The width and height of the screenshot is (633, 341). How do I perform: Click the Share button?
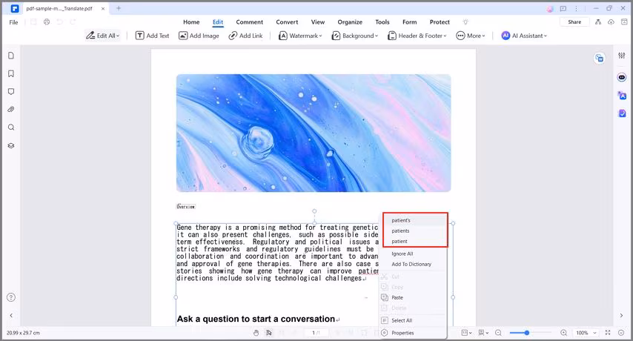click(574, 22)
